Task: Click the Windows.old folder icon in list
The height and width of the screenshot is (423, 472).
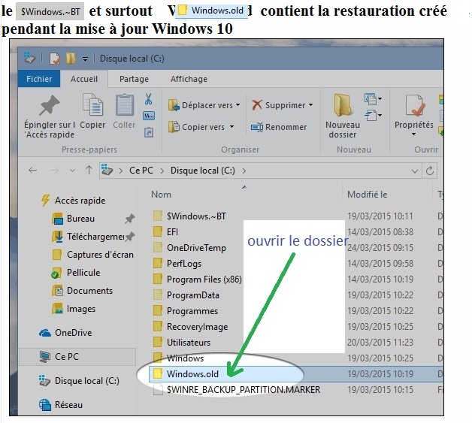Action: (x=158, y=373)
